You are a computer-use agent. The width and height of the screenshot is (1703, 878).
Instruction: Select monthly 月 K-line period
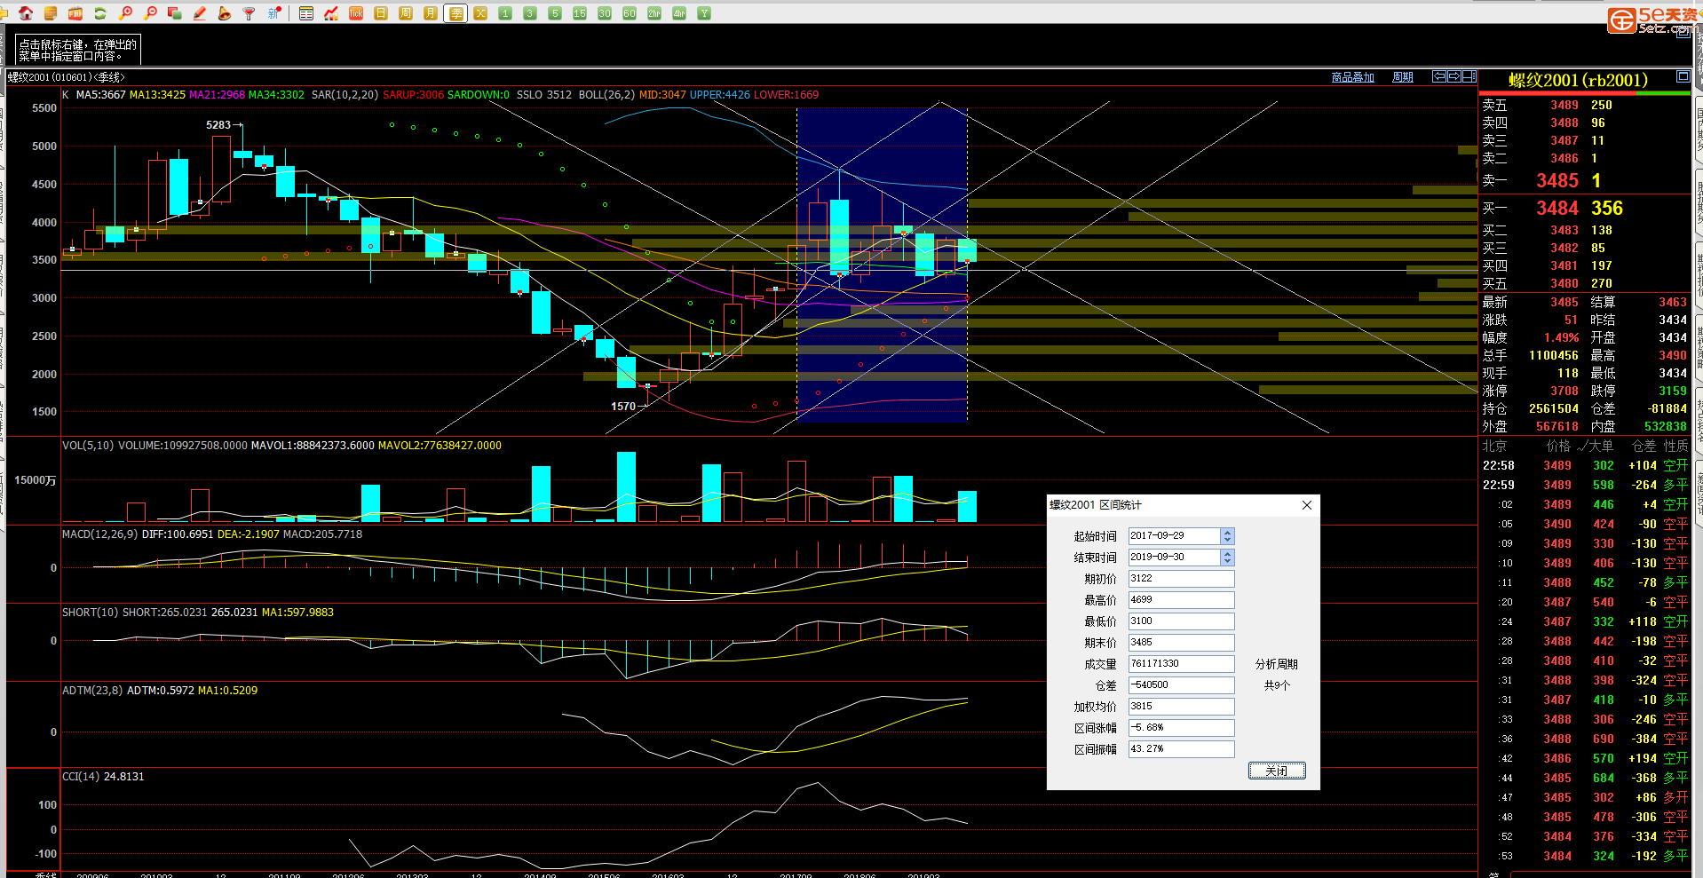(431, 13)
